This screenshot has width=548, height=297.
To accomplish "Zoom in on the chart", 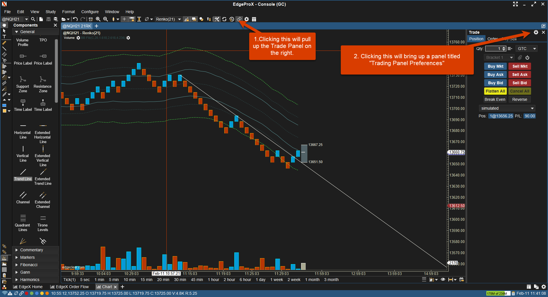I will coord(98,19).
